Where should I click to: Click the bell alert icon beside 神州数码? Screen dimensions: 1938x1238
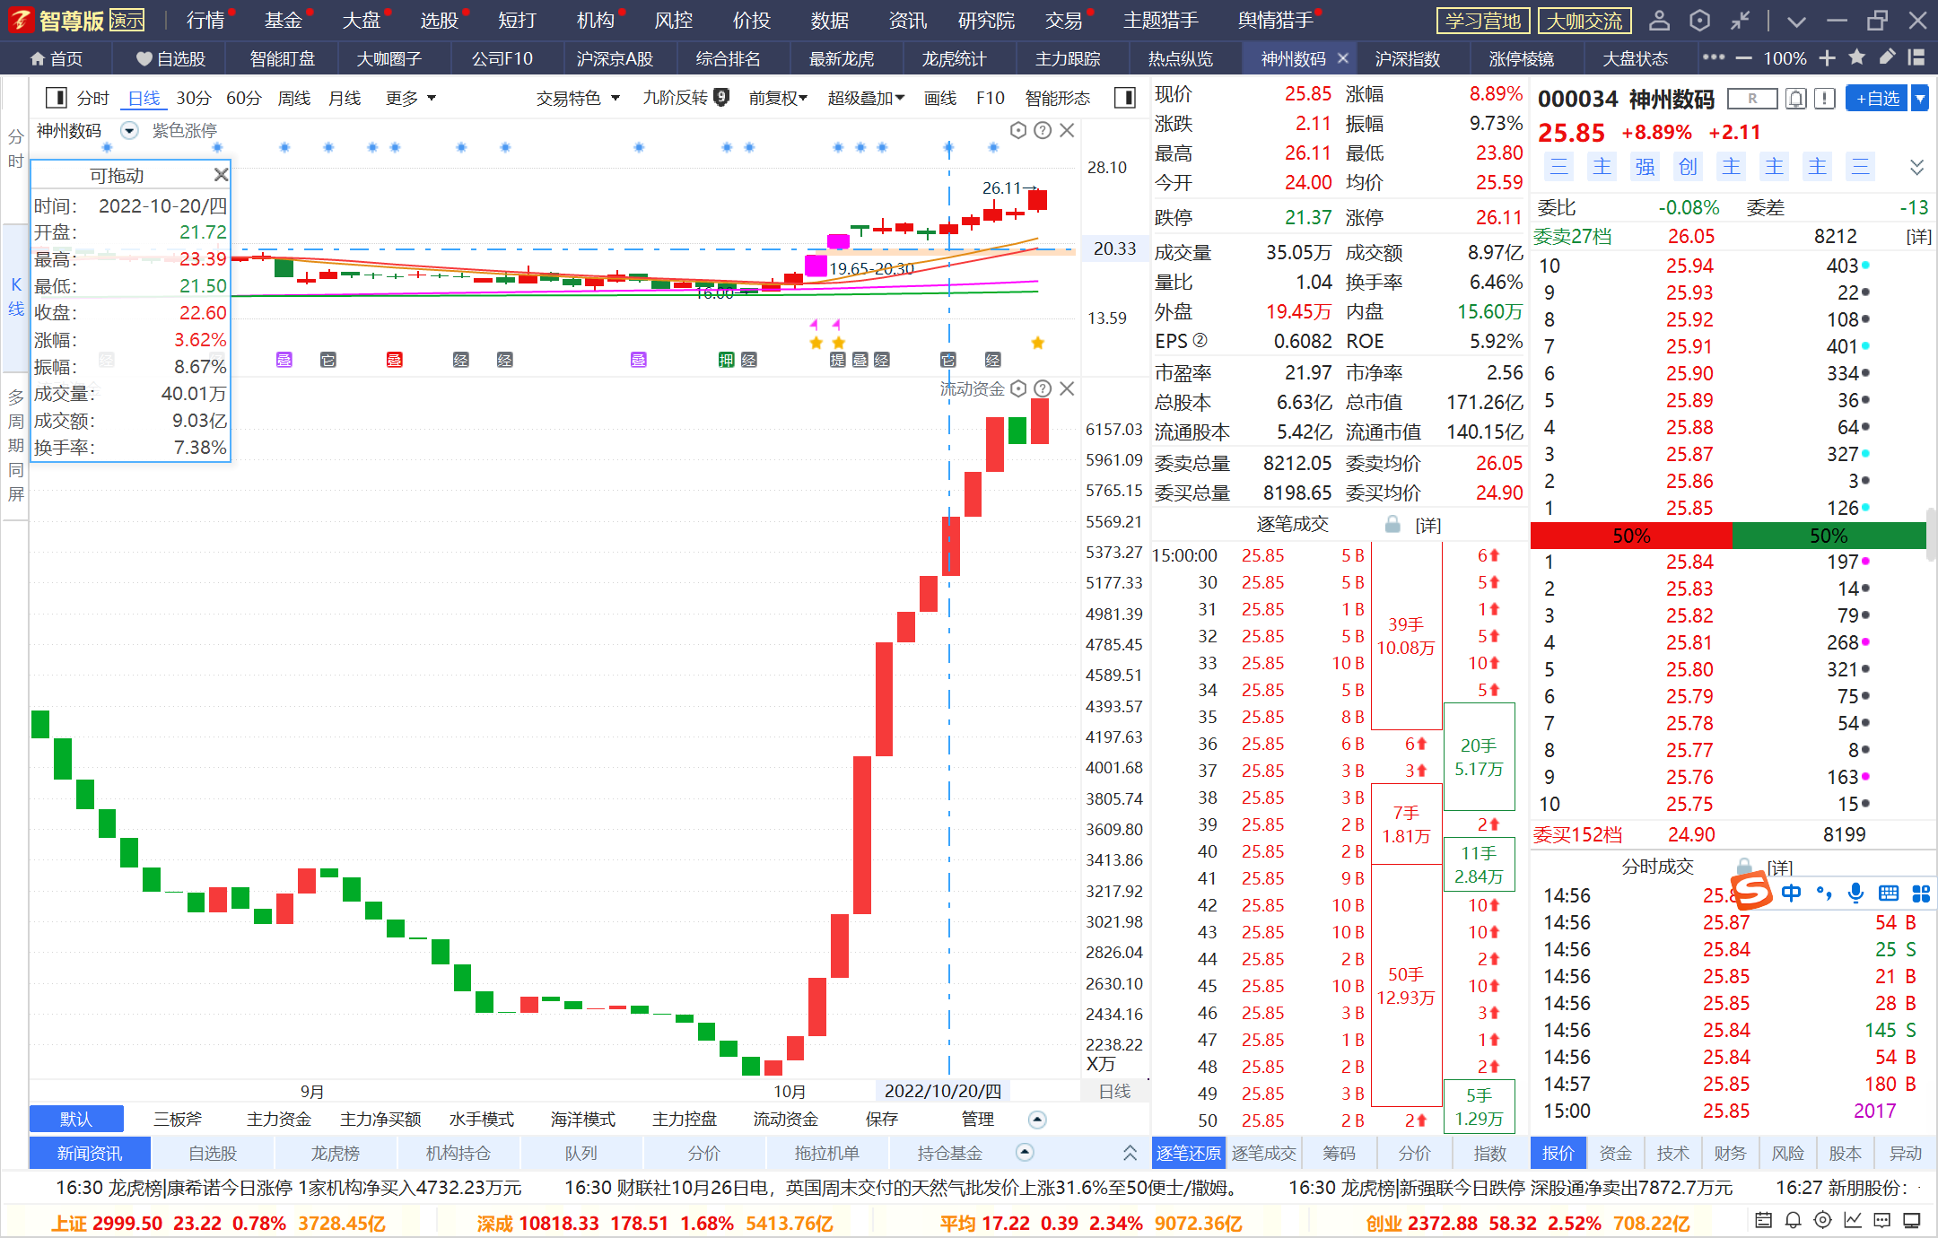(x=1795, y=99)
